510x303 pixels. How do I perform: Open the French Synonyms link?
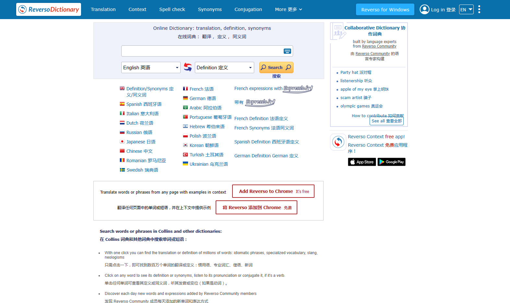click(264, 128)
